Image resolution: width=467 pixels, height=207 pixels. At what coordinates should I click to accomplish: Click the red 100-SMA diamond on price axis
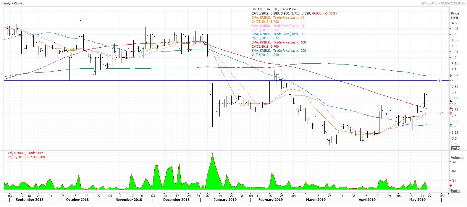[x=450, y=109]
